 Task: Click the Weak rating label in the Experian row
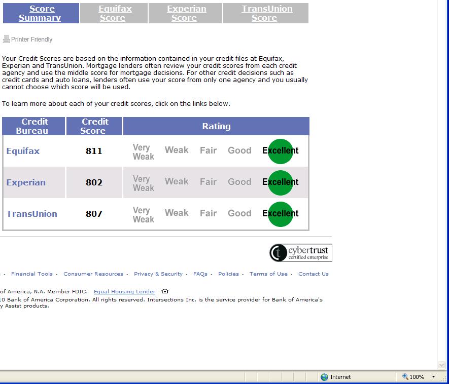point(177,181)
